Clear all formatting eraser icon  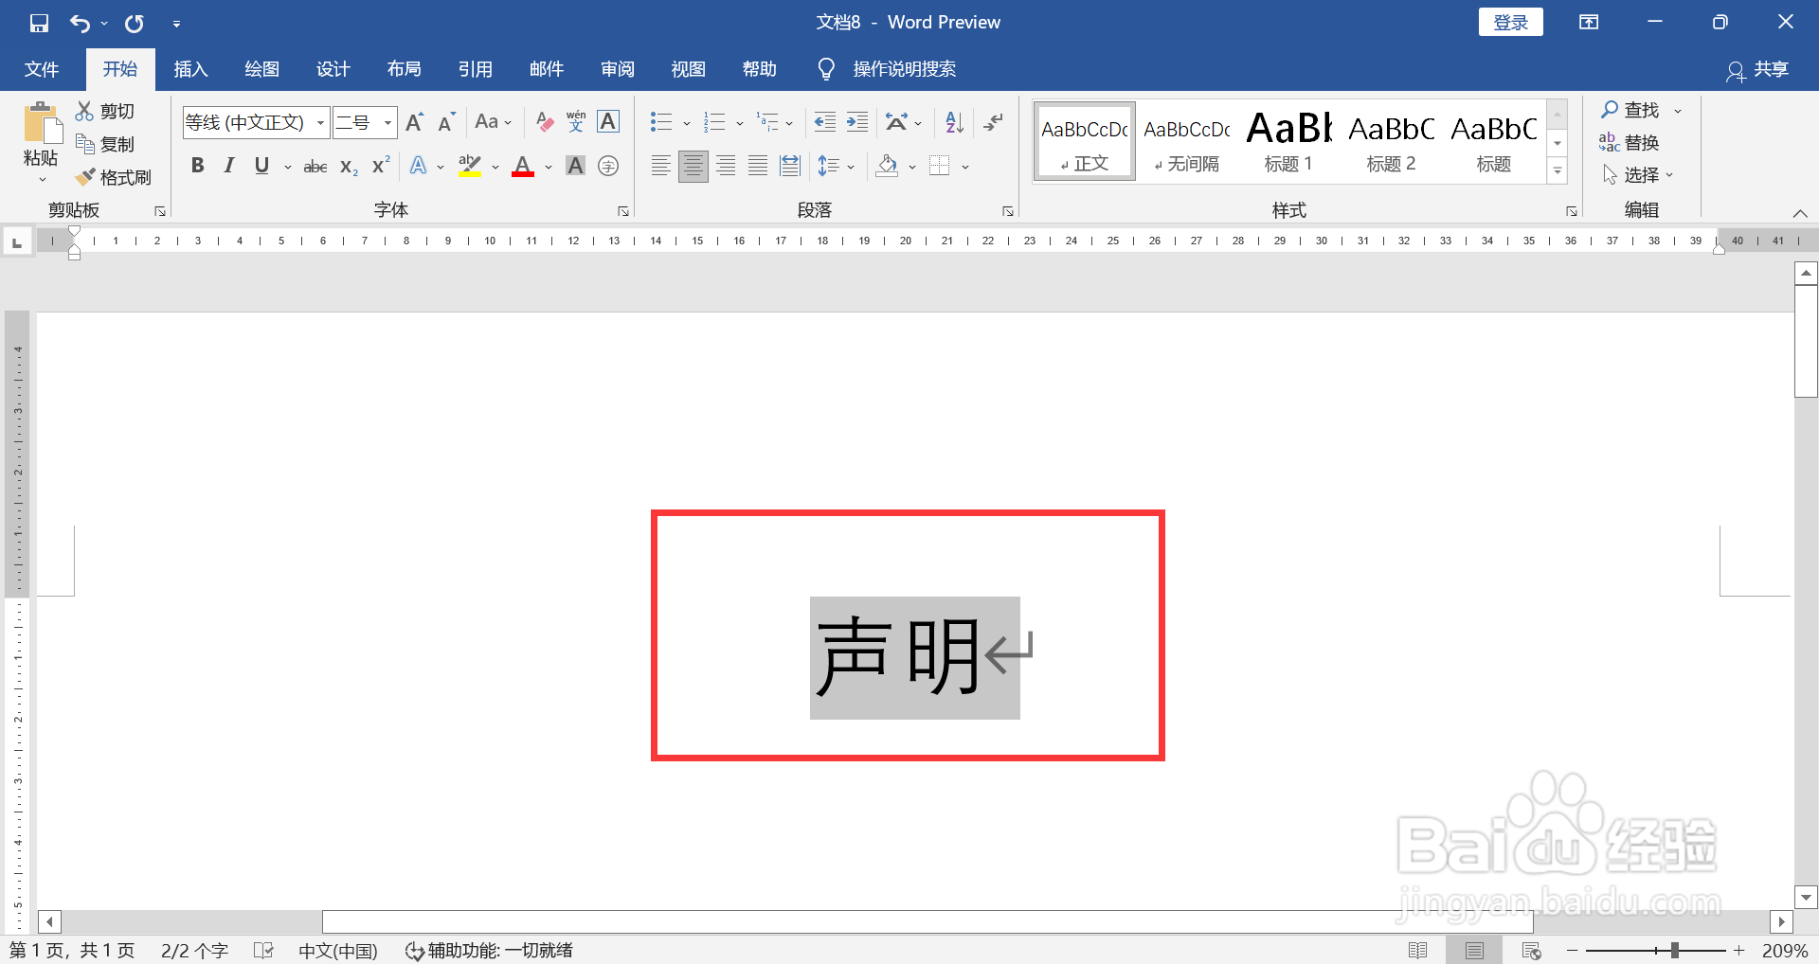[545, 122]
